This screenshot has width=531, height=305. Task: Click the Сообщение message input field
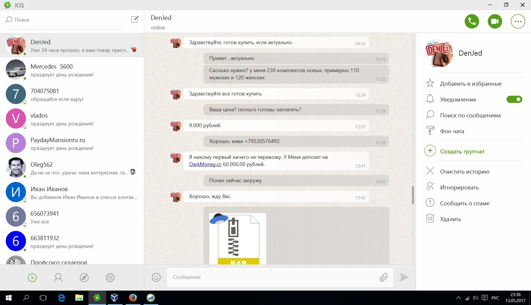pos(280,277)
